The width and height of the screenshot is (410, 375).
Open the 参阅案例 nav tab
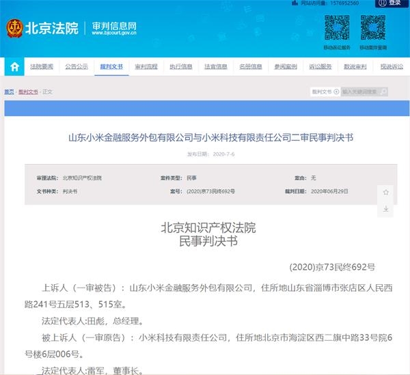(x=286, y=67)
